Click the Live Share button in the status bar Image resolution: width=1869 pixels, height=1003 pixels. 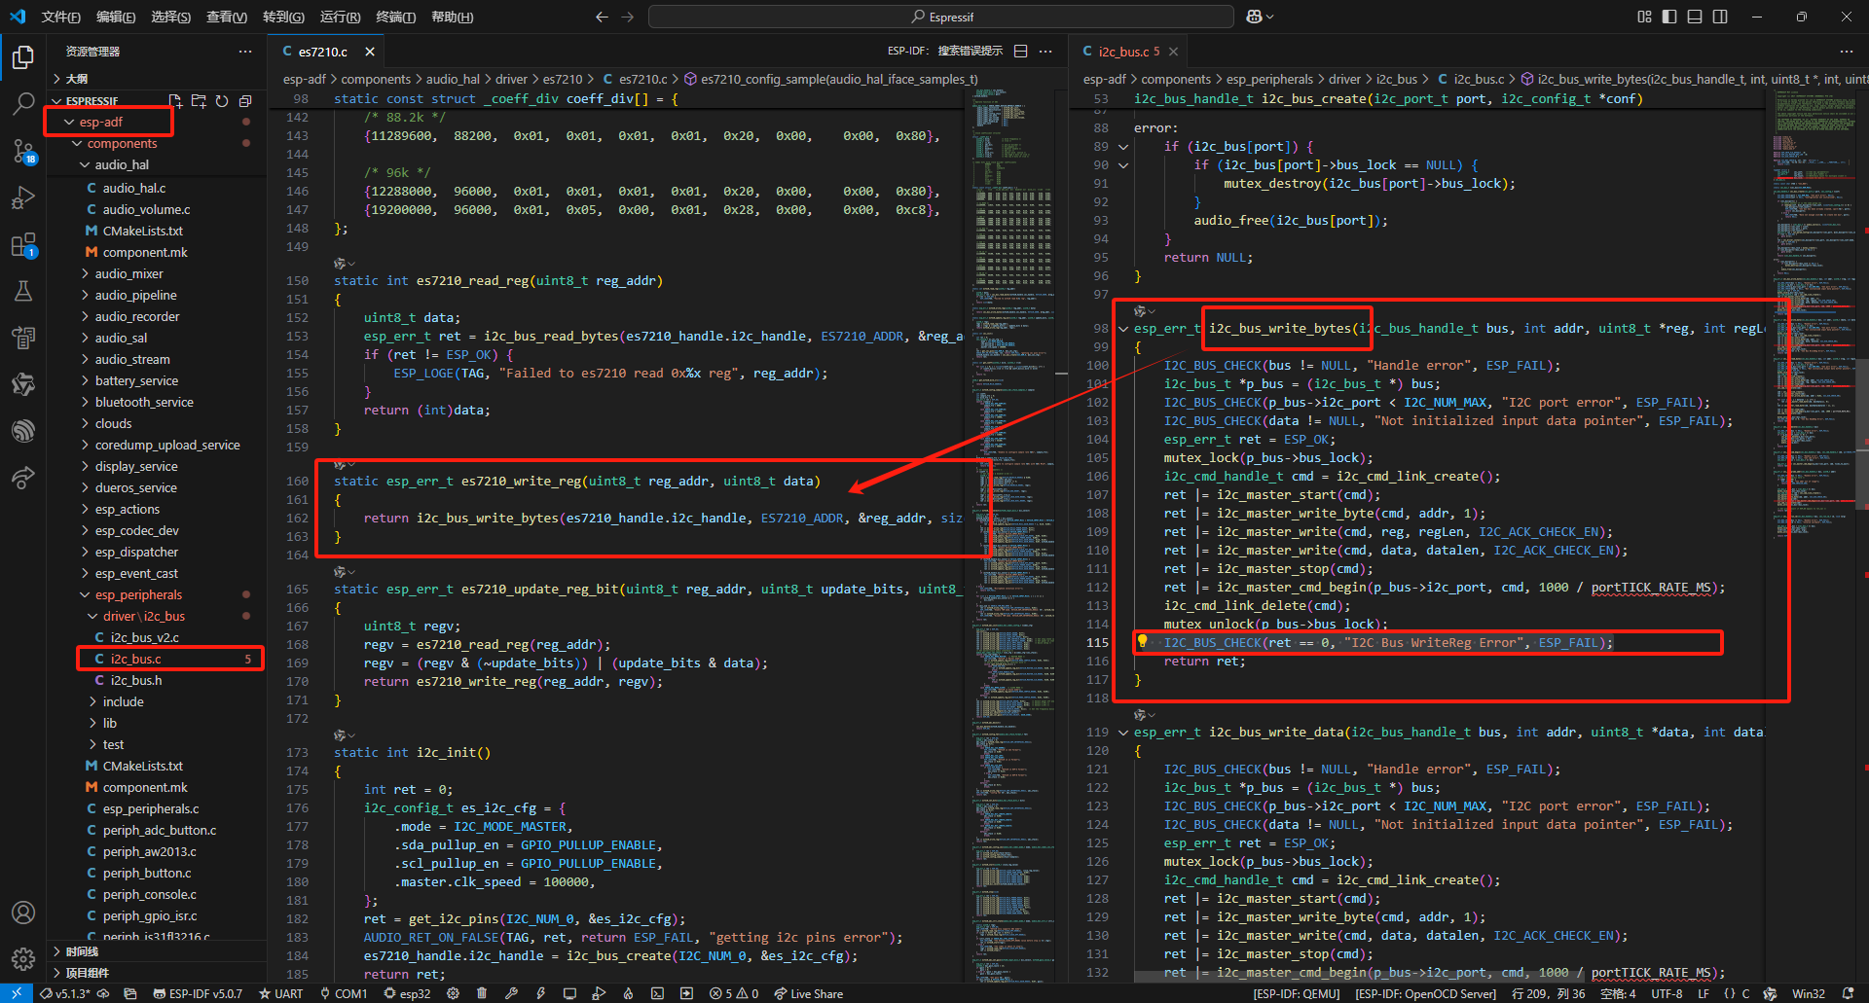point(809,993)
